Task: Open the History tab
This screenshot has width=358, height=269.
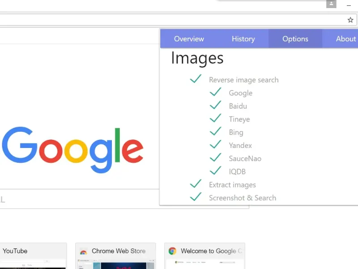Action: point(243,39)
